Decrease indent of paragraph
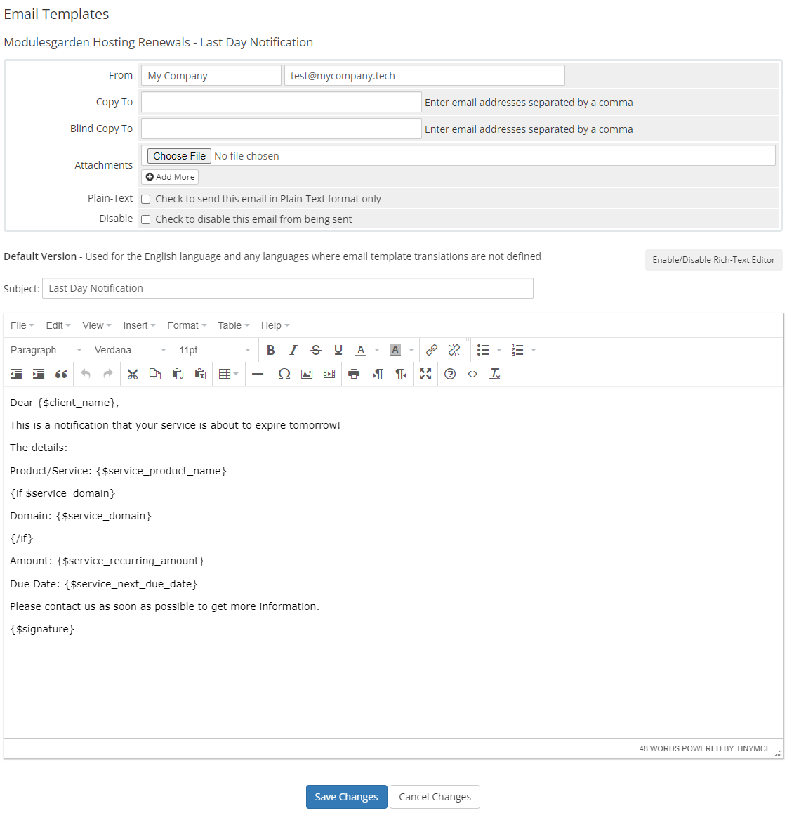 coord(16,374)
